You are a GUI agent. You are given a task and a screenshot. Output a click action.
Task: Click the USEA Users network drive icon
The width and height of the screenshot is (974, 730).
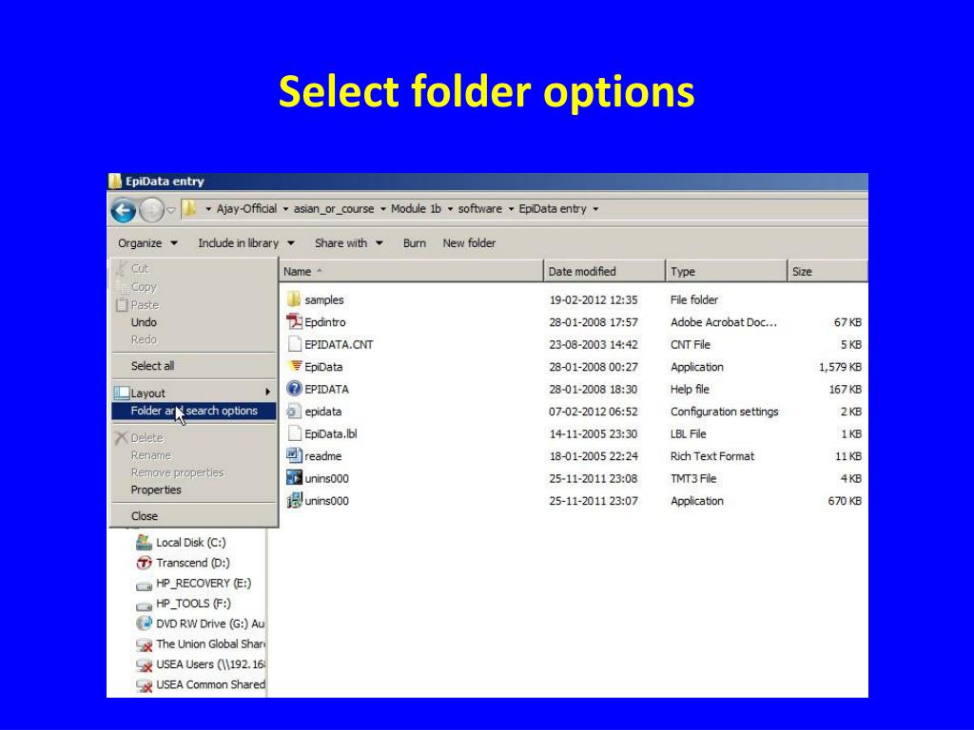pos(144,664)
